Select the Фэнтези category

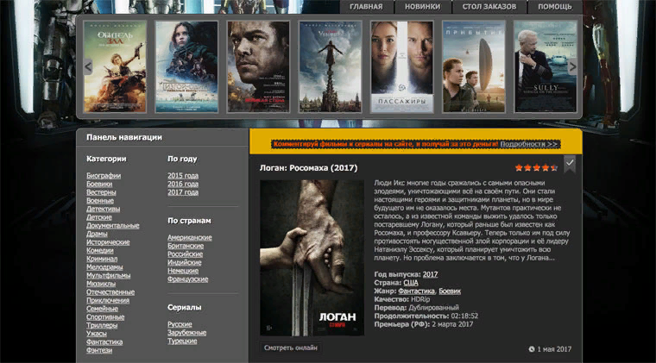[x=99, y=350]
